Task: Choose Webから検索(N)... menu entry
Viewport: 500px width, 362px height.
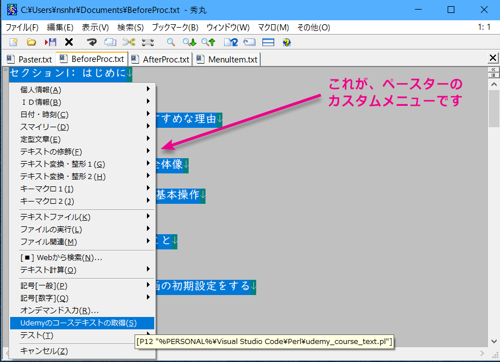Action: pyautogui.click(x=82, y=257)
